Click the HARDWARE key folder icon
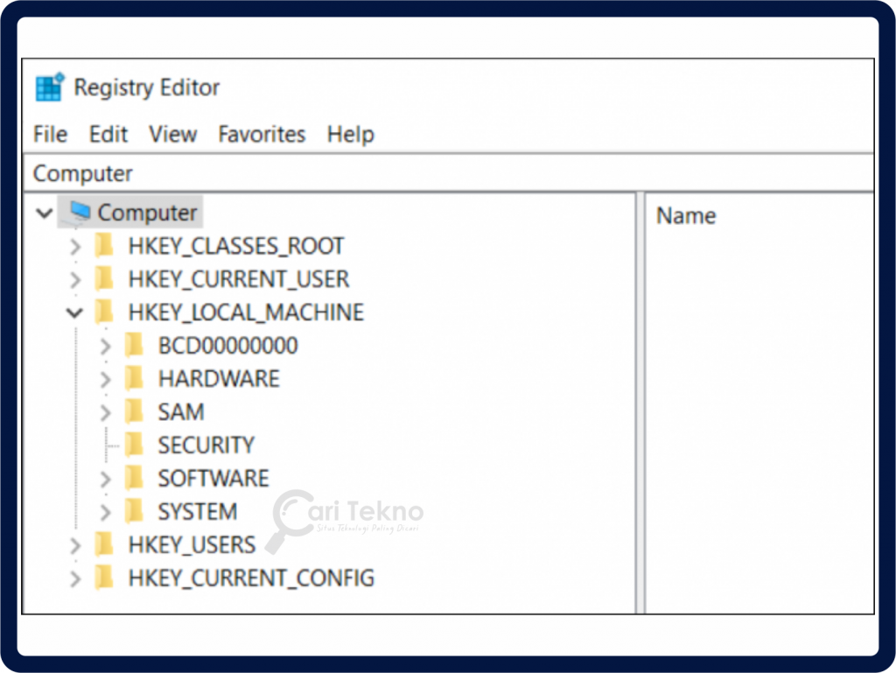Screen dimensions: 896x673 (x=136, y=378)
